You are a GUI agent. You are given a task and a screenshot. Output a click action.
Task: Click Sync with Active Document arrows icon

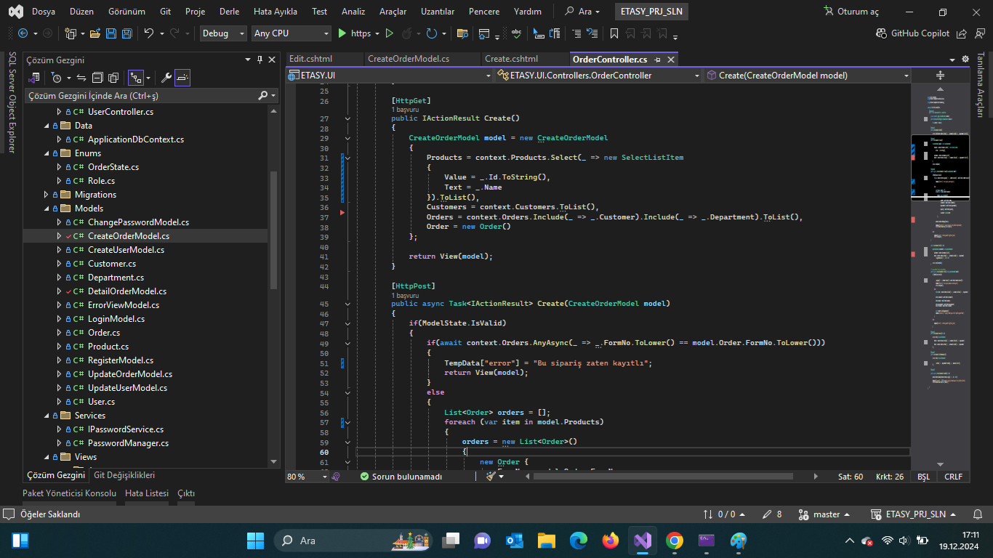(x=81, y=78)
